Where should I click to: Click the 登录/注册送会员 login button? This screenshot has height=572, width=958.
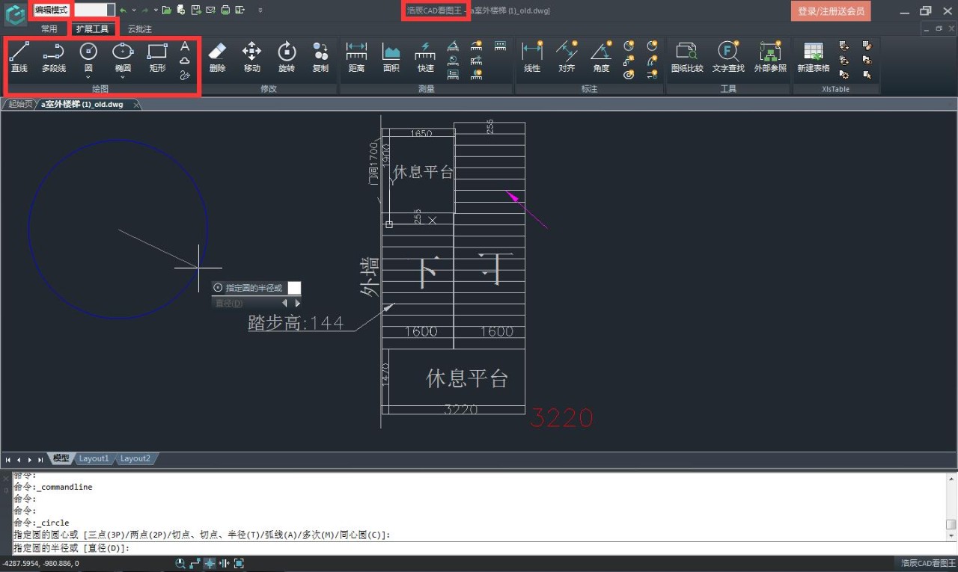(830, 10)
